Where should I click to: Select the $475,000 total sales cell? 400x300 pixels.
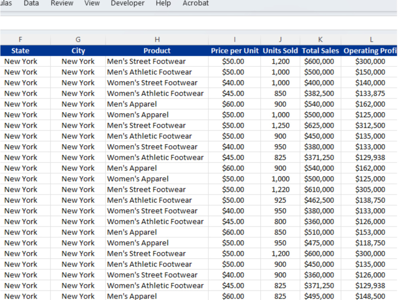click(x=320, y=243)
